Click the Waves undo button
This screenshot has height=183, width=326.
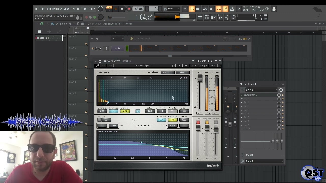pyautogui.click(x=103, y=66)
